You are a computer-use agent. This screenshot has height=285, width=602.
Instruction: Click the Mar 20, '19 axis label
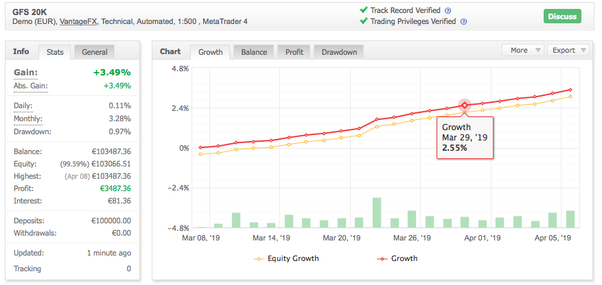click(342, 238)
